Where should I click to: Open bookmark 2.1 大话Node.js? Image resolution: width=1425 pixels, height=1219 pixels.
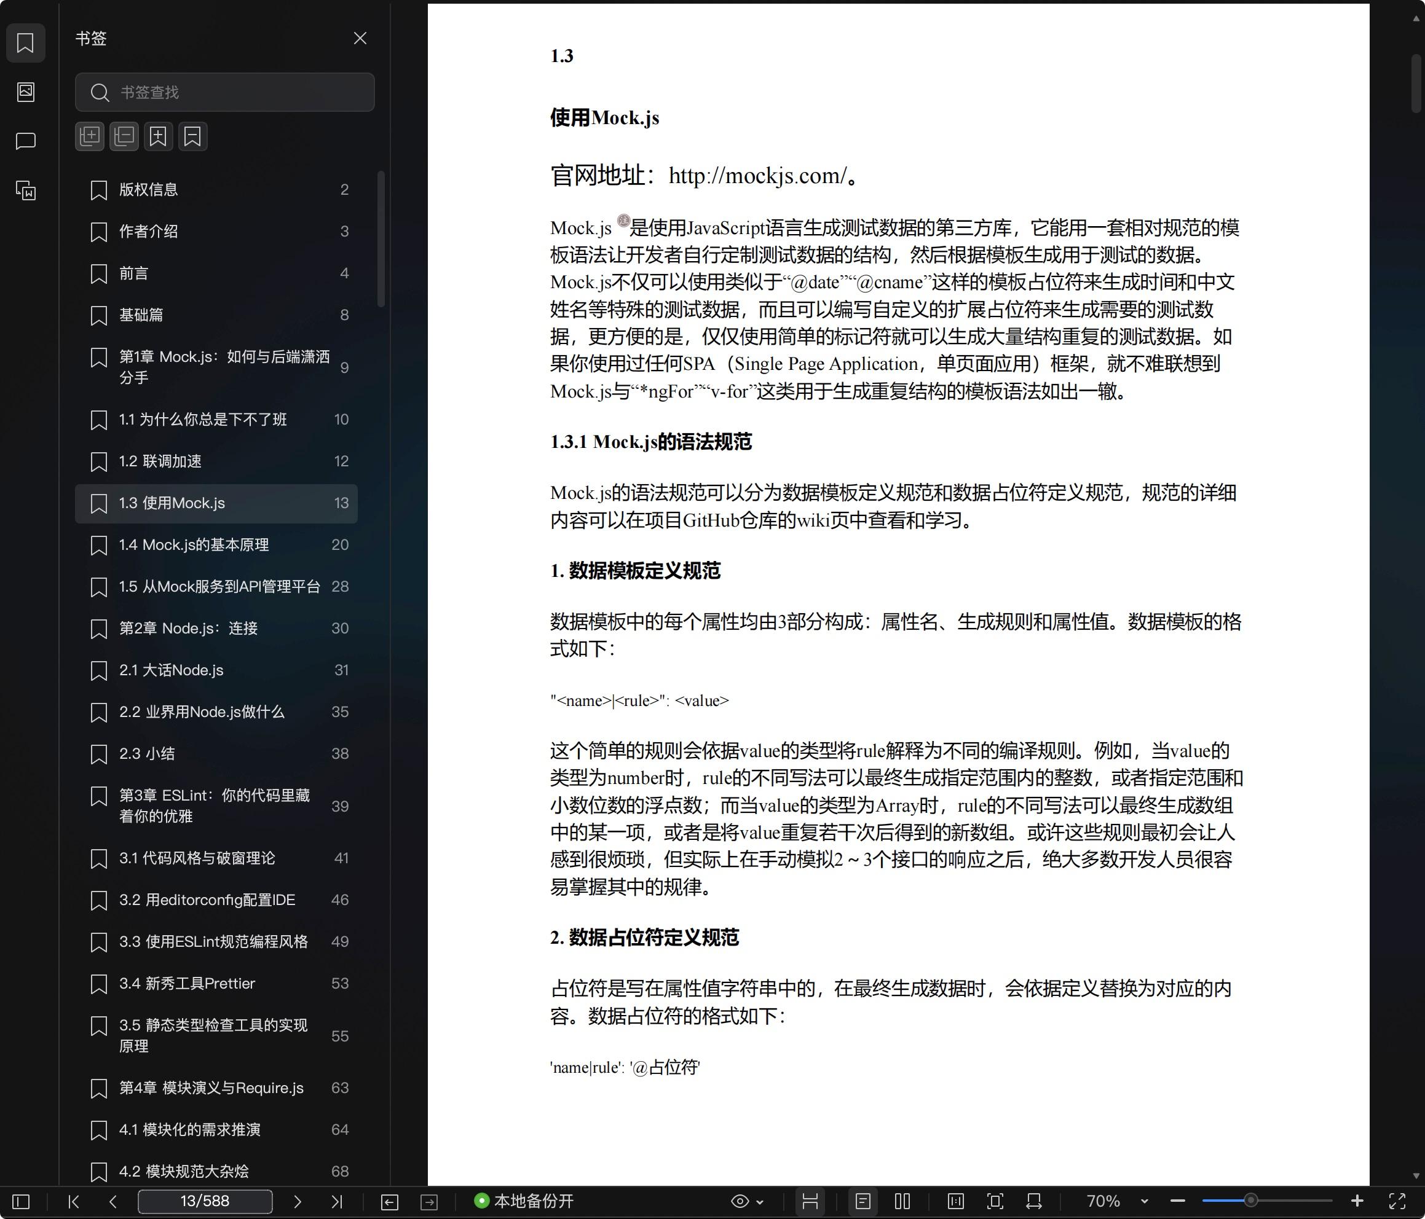216,670
